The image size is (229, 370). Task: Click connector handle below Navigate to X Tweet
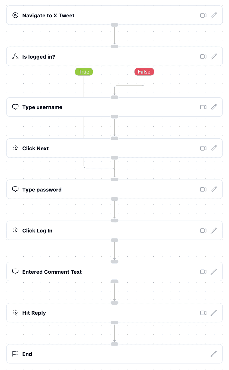coord(114,25)
